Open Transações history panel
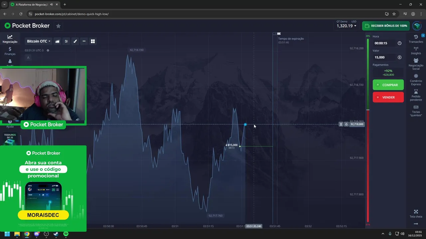The image size is (426, 239). click(416, 39)
